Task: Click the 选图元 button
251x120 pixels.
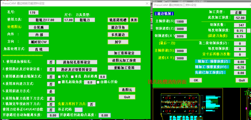Action: tap(127, 90)
